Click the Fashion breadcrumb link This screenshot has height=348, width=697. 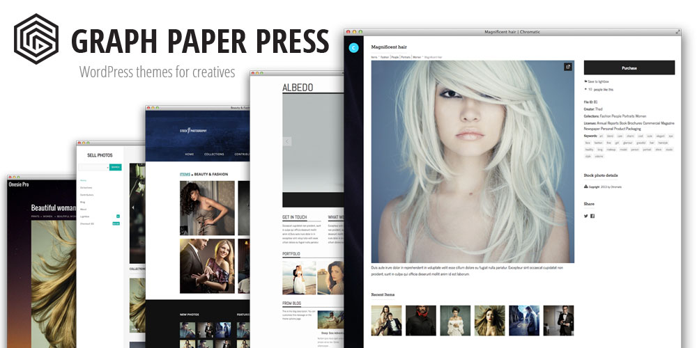(385, 57)
